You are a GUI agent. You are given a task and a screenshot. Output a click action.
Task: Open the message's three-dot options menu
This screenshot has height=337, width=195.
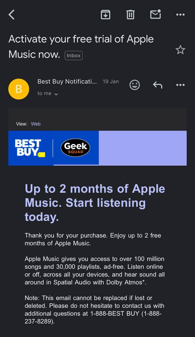tap(180, 85)
